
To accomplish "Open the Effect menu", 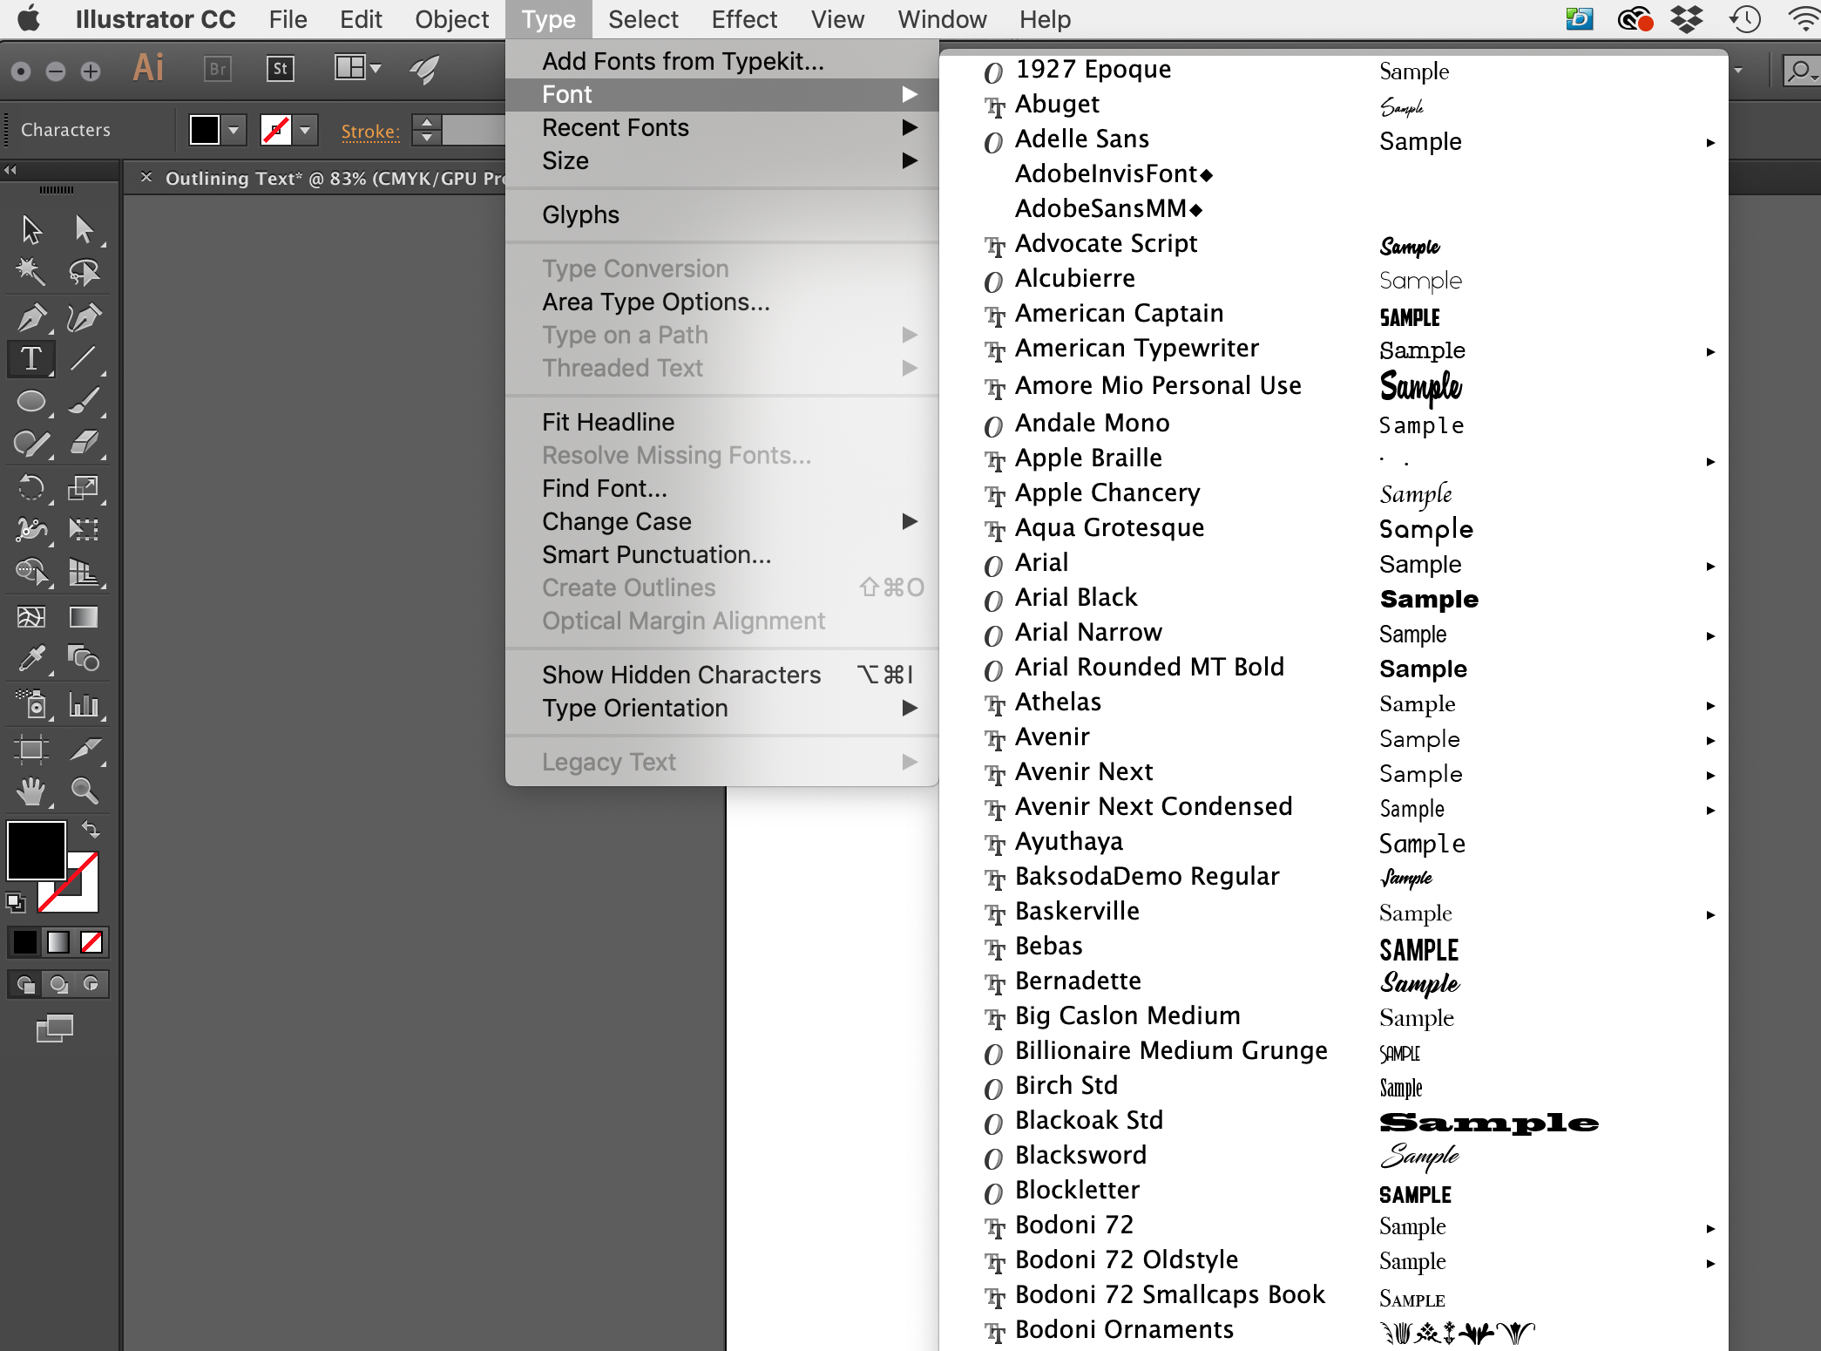I will pyautogui.click(x=744, y=19).
